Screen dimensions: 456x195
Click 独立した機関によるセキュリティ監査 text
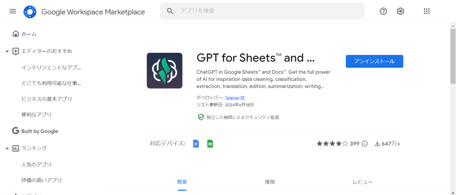(x=243, y=117)
